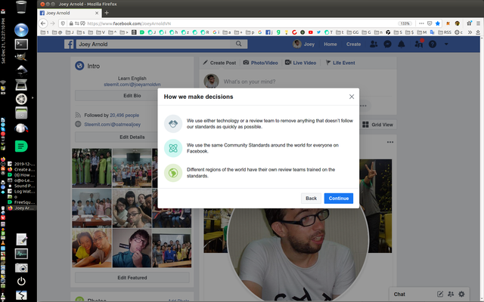This screenshot has width=484, height=302.
Task: Click the Facebook logo in the header
Action: point(69,44)
